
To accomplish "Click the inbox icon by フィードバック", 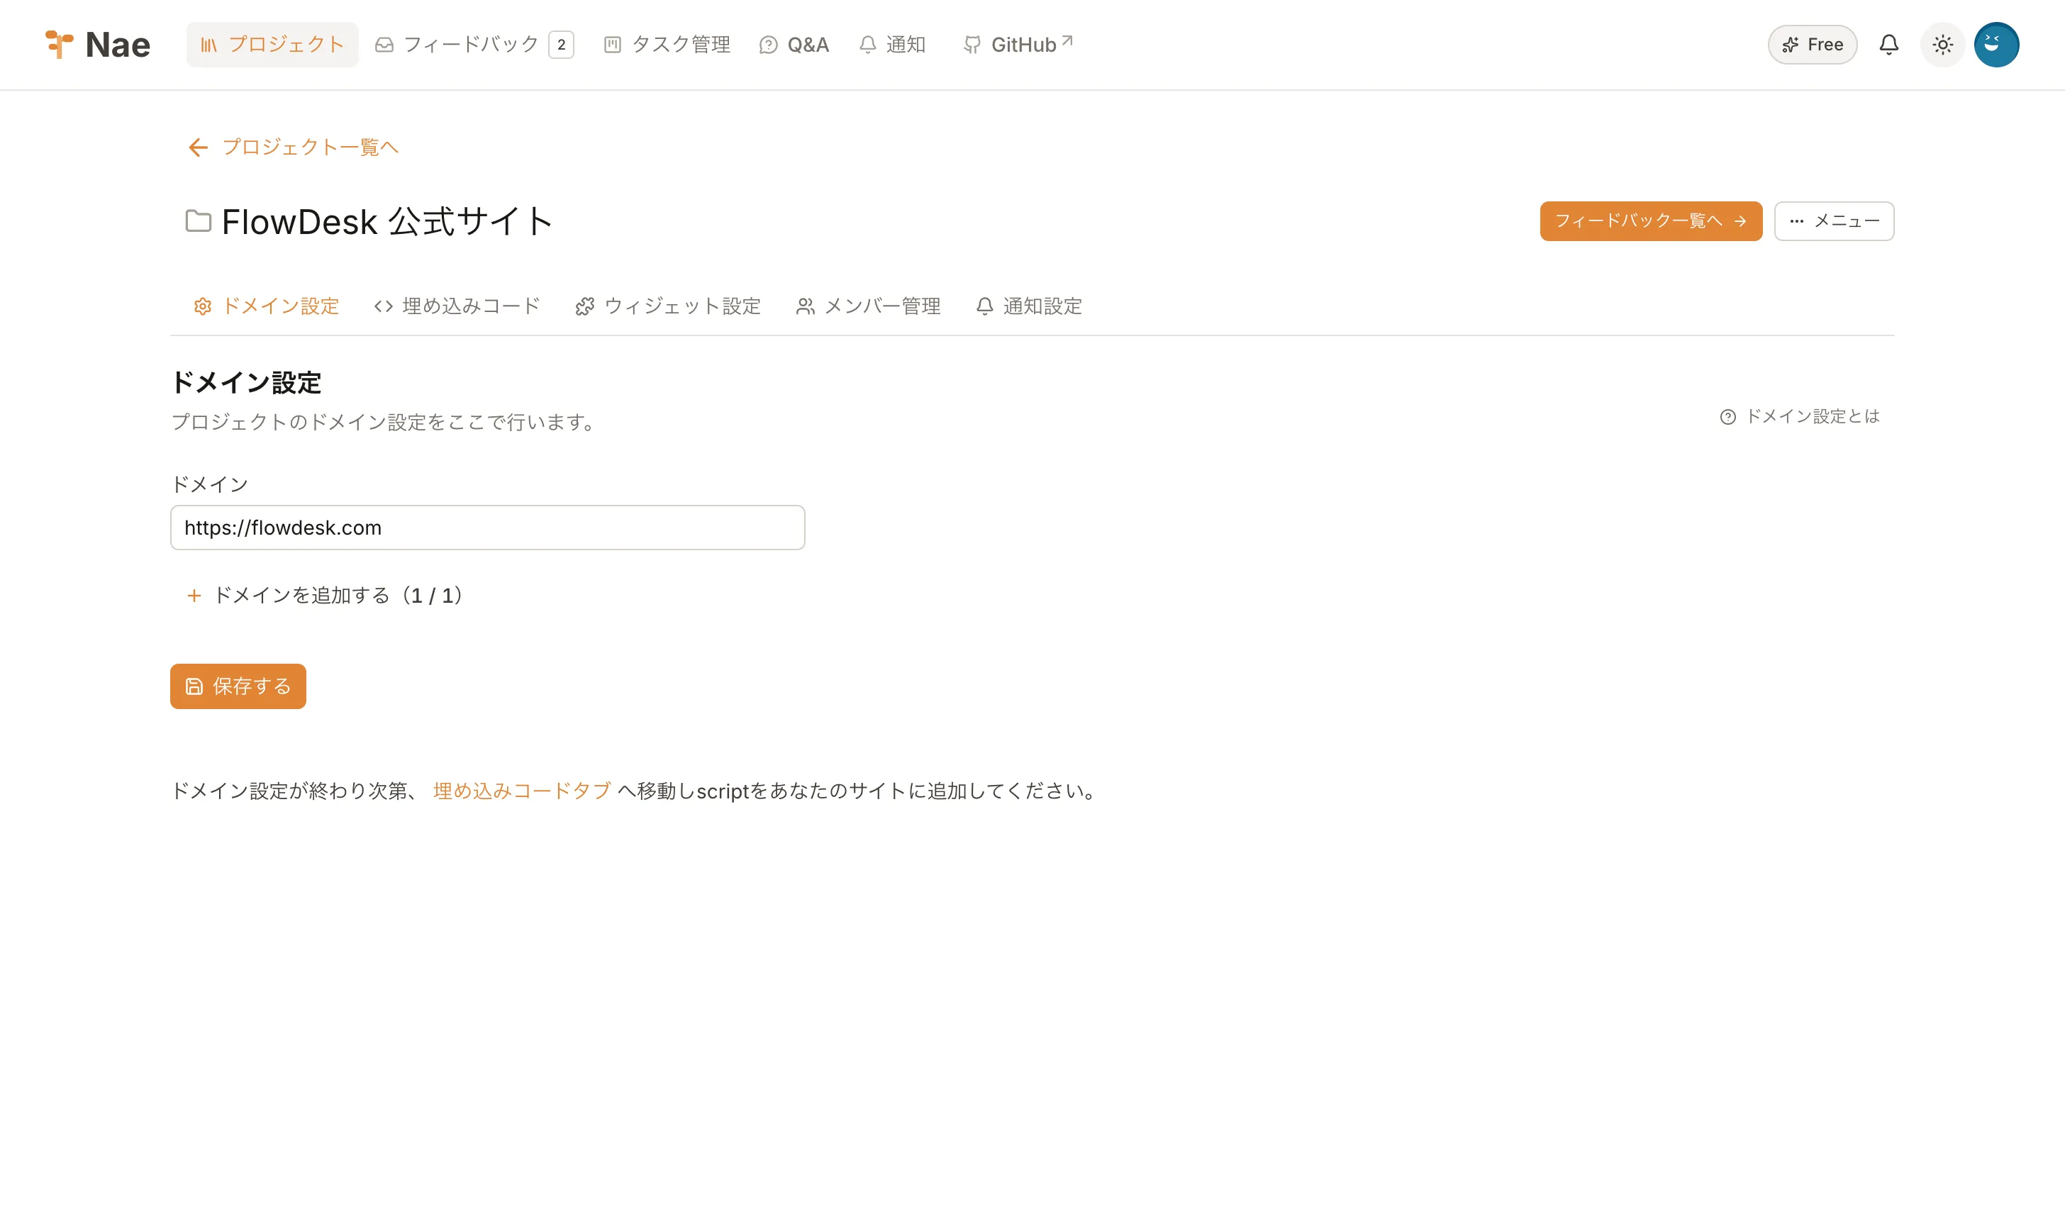I will pos(384,45).
